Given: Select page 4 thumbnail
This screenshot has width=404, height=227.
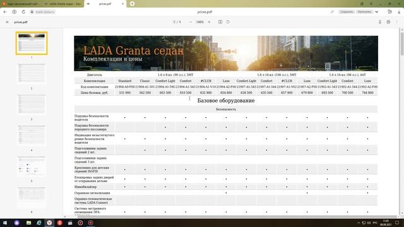Looking at the screenshot, I should (32, 135).
